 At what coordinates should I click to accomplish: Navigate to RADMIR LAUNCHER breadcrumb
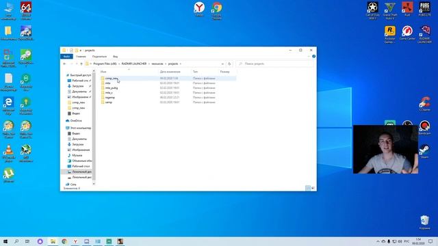click(134, 64)
